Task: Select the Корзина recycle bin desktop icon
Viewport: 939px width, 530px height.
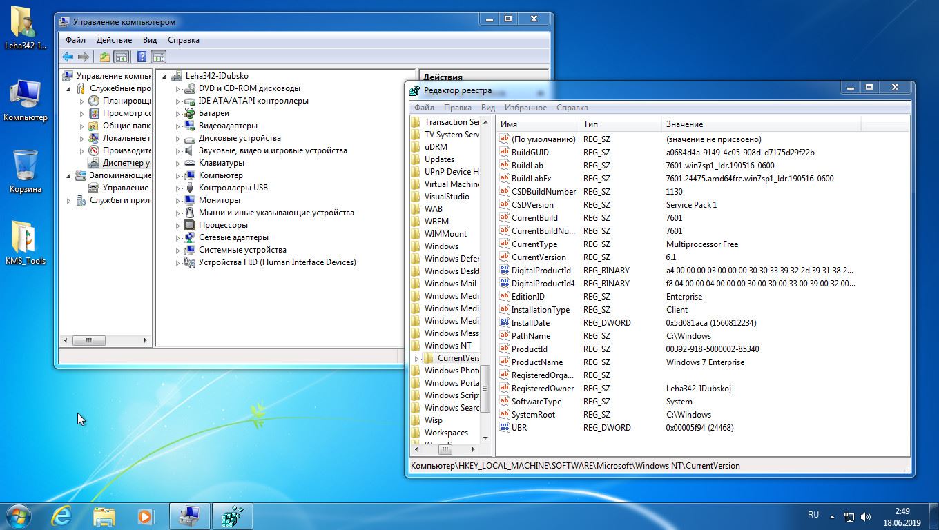Action: 25,167
